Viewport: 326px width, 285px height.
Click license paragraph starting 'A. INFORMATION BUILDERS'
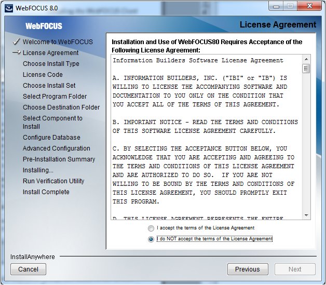[x=200, y=91]
